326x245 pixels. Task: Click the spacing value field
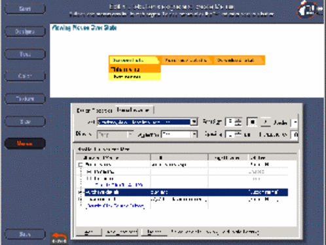(230, 135)
